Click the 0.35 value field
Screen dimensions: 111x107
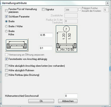[x=46, y=35]
